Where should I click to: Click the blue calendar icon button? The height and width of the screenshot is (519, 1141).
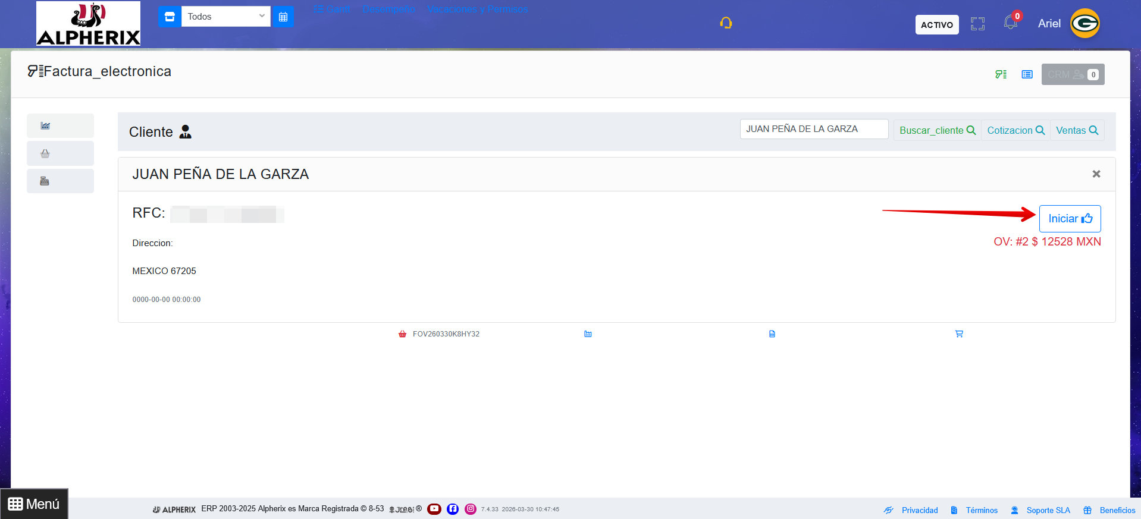[x=283, y=17]
